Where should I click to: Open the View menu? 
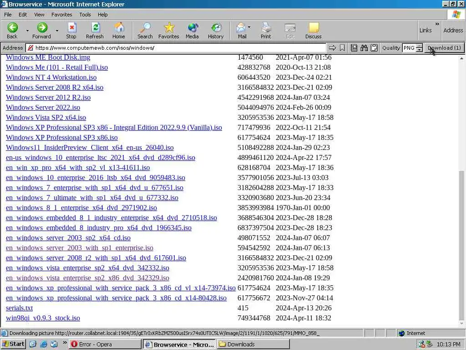tap(39, 15)
